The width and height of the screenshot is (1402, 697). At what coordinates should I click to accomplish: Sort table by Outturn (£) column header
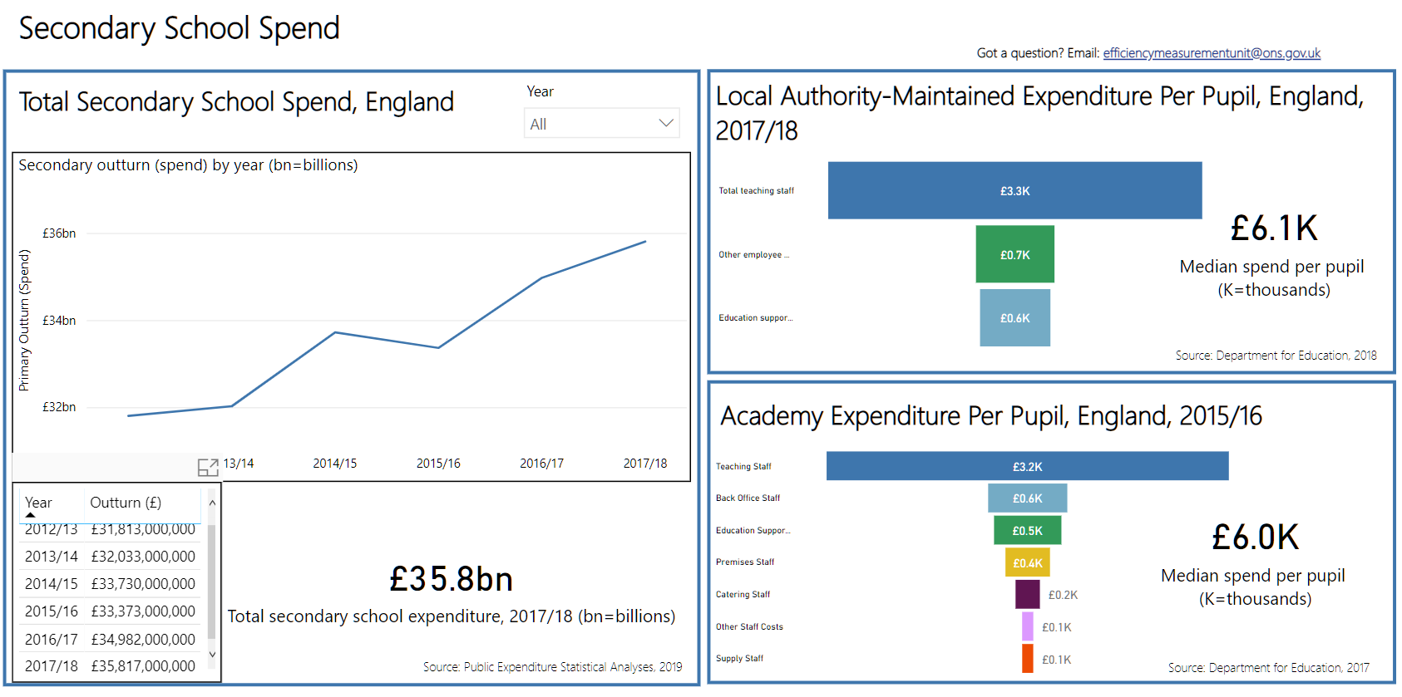(x=126, y=503)
